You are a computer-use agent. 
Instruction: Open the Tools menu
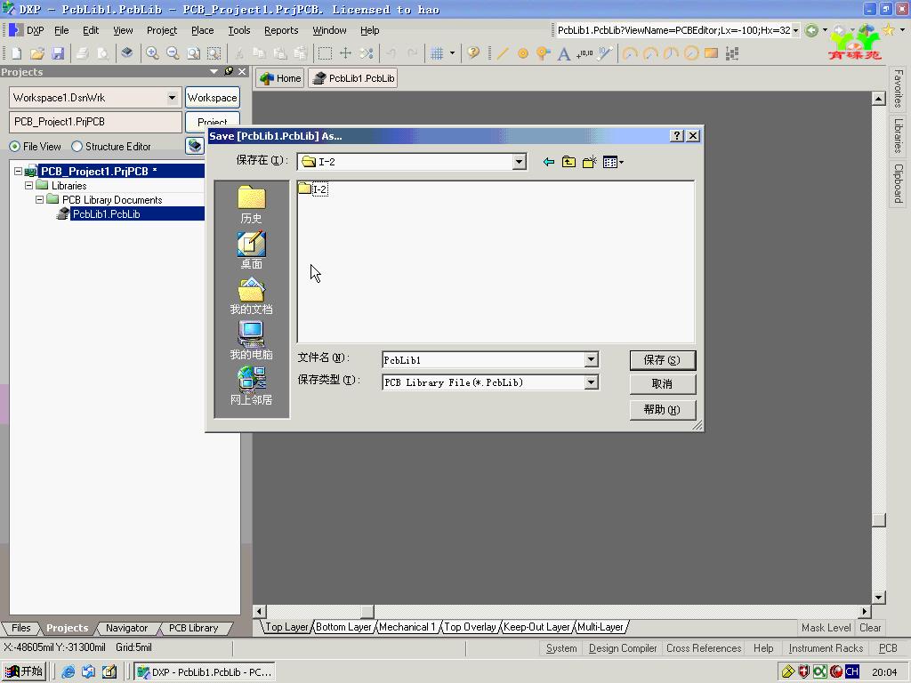[x=238, y=30]
